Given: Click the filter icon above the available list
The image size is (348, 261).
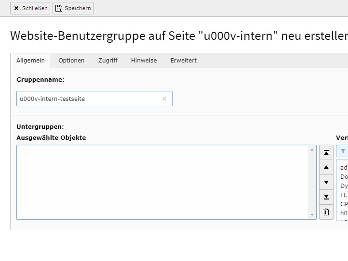Looking at the screenshot, I should coord(343,151).
